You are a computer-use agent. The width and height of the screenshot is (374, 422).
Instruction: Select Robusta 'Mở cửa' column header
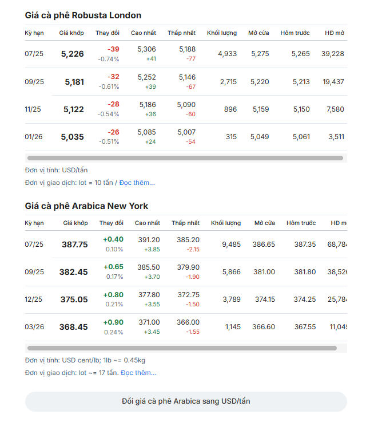(x=258, y=33)
